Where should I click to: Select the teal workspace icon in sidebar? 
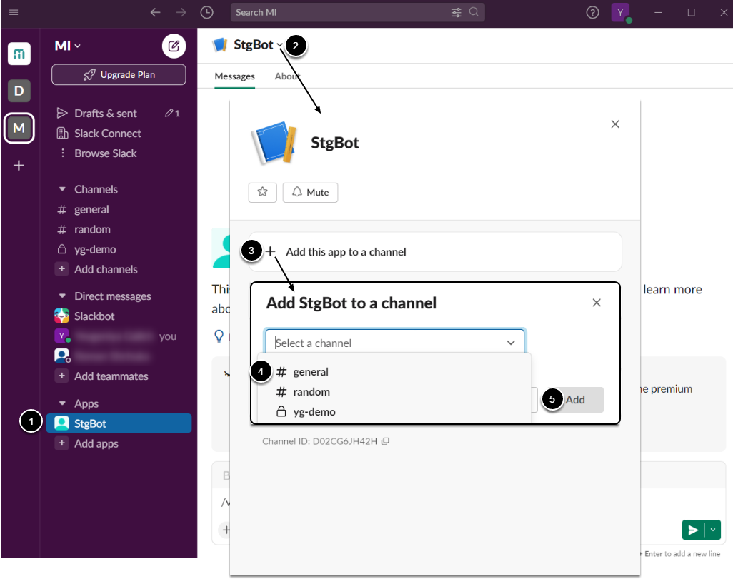pyautogui.click(x=19, y=54)
